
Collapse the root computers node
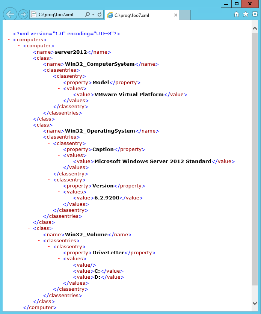(x=9, y=39)
